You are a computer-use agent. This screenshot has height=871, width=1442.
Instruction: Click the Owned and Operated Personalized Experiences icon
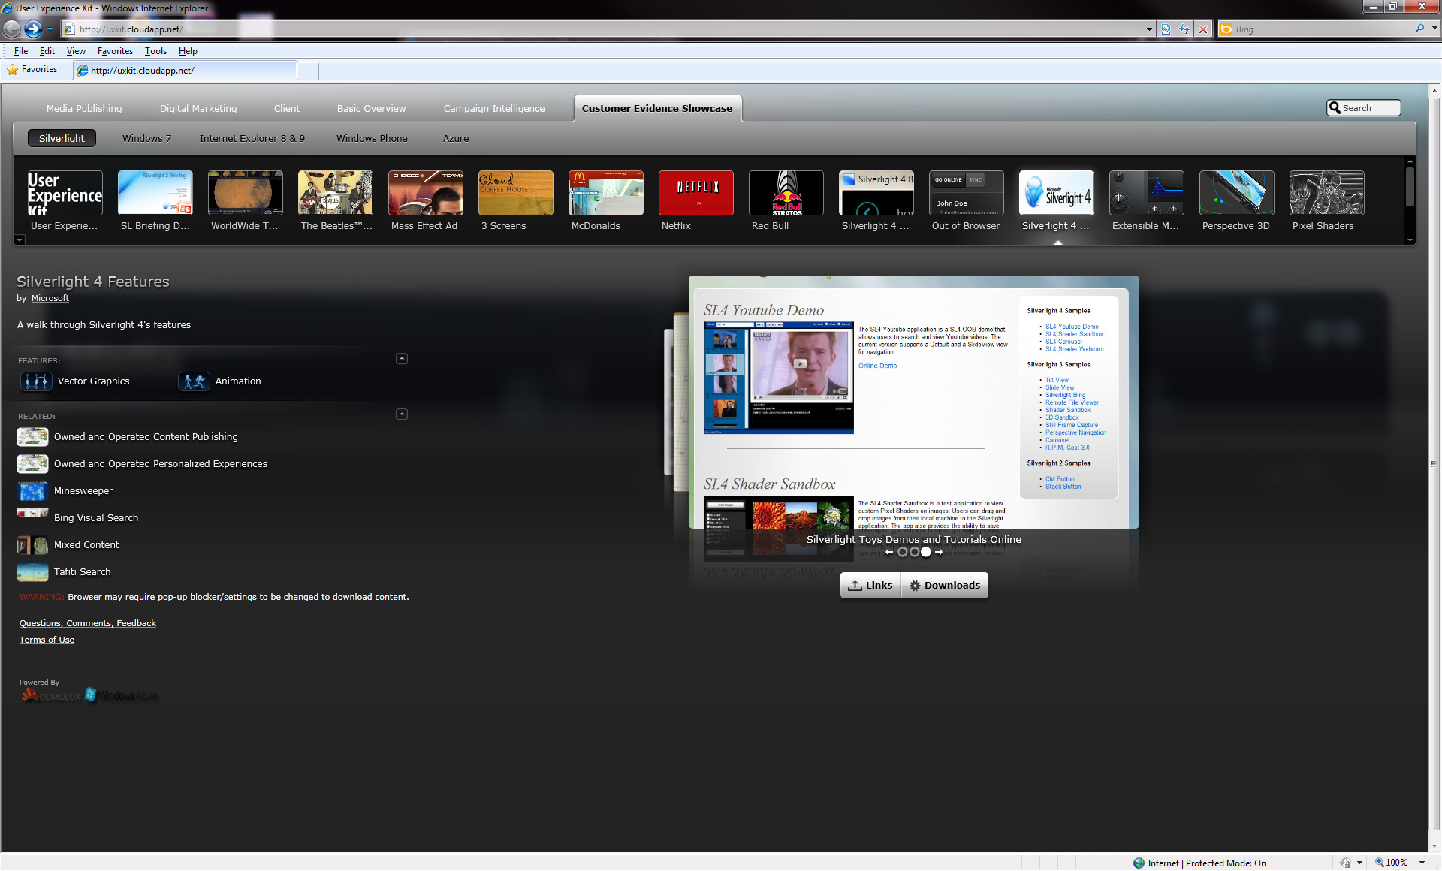pyautogui.click(x=32, y=464)
